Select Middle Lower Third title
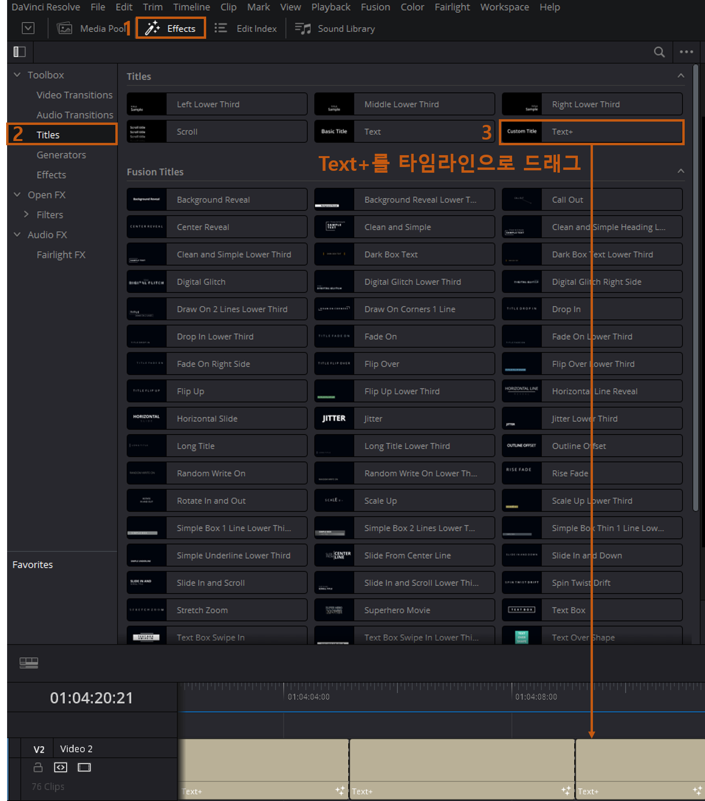The image size is (705, 801). (404, 104)
